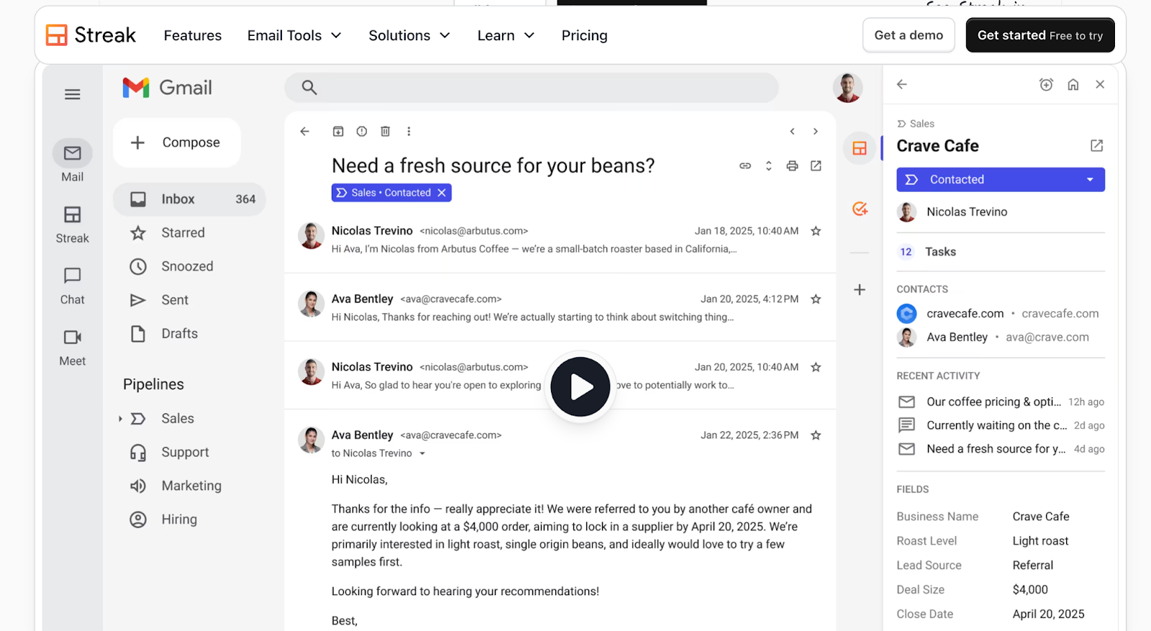The width and height of the screenshot is (1151, 631).
Task: Report this conversation as spam
Action: (x=362, y=132)
